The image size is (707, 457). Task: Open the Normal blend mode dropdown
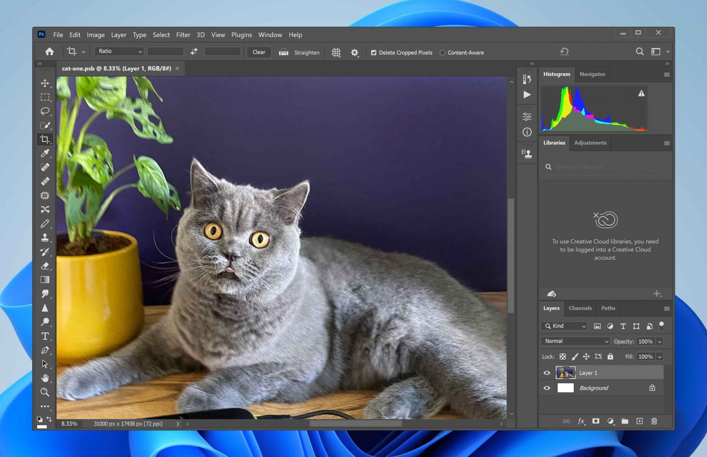click(x=575, y=341)
